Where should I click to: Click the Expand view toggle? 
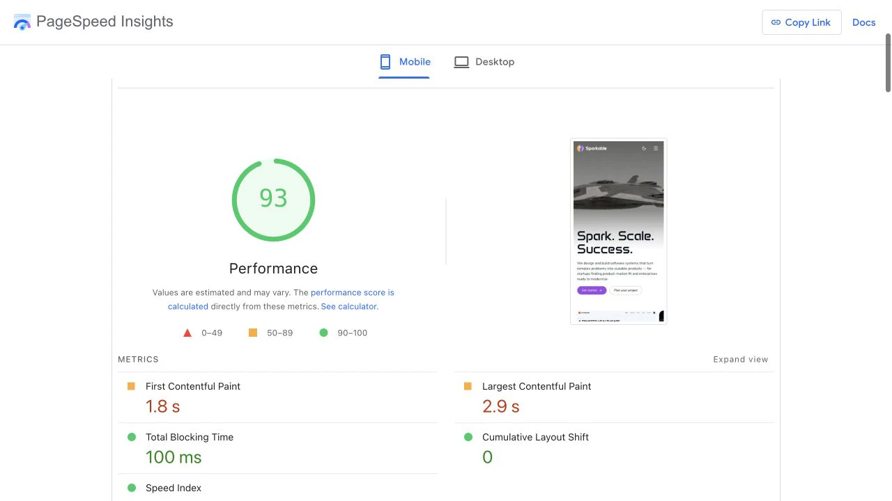point(740,360)
